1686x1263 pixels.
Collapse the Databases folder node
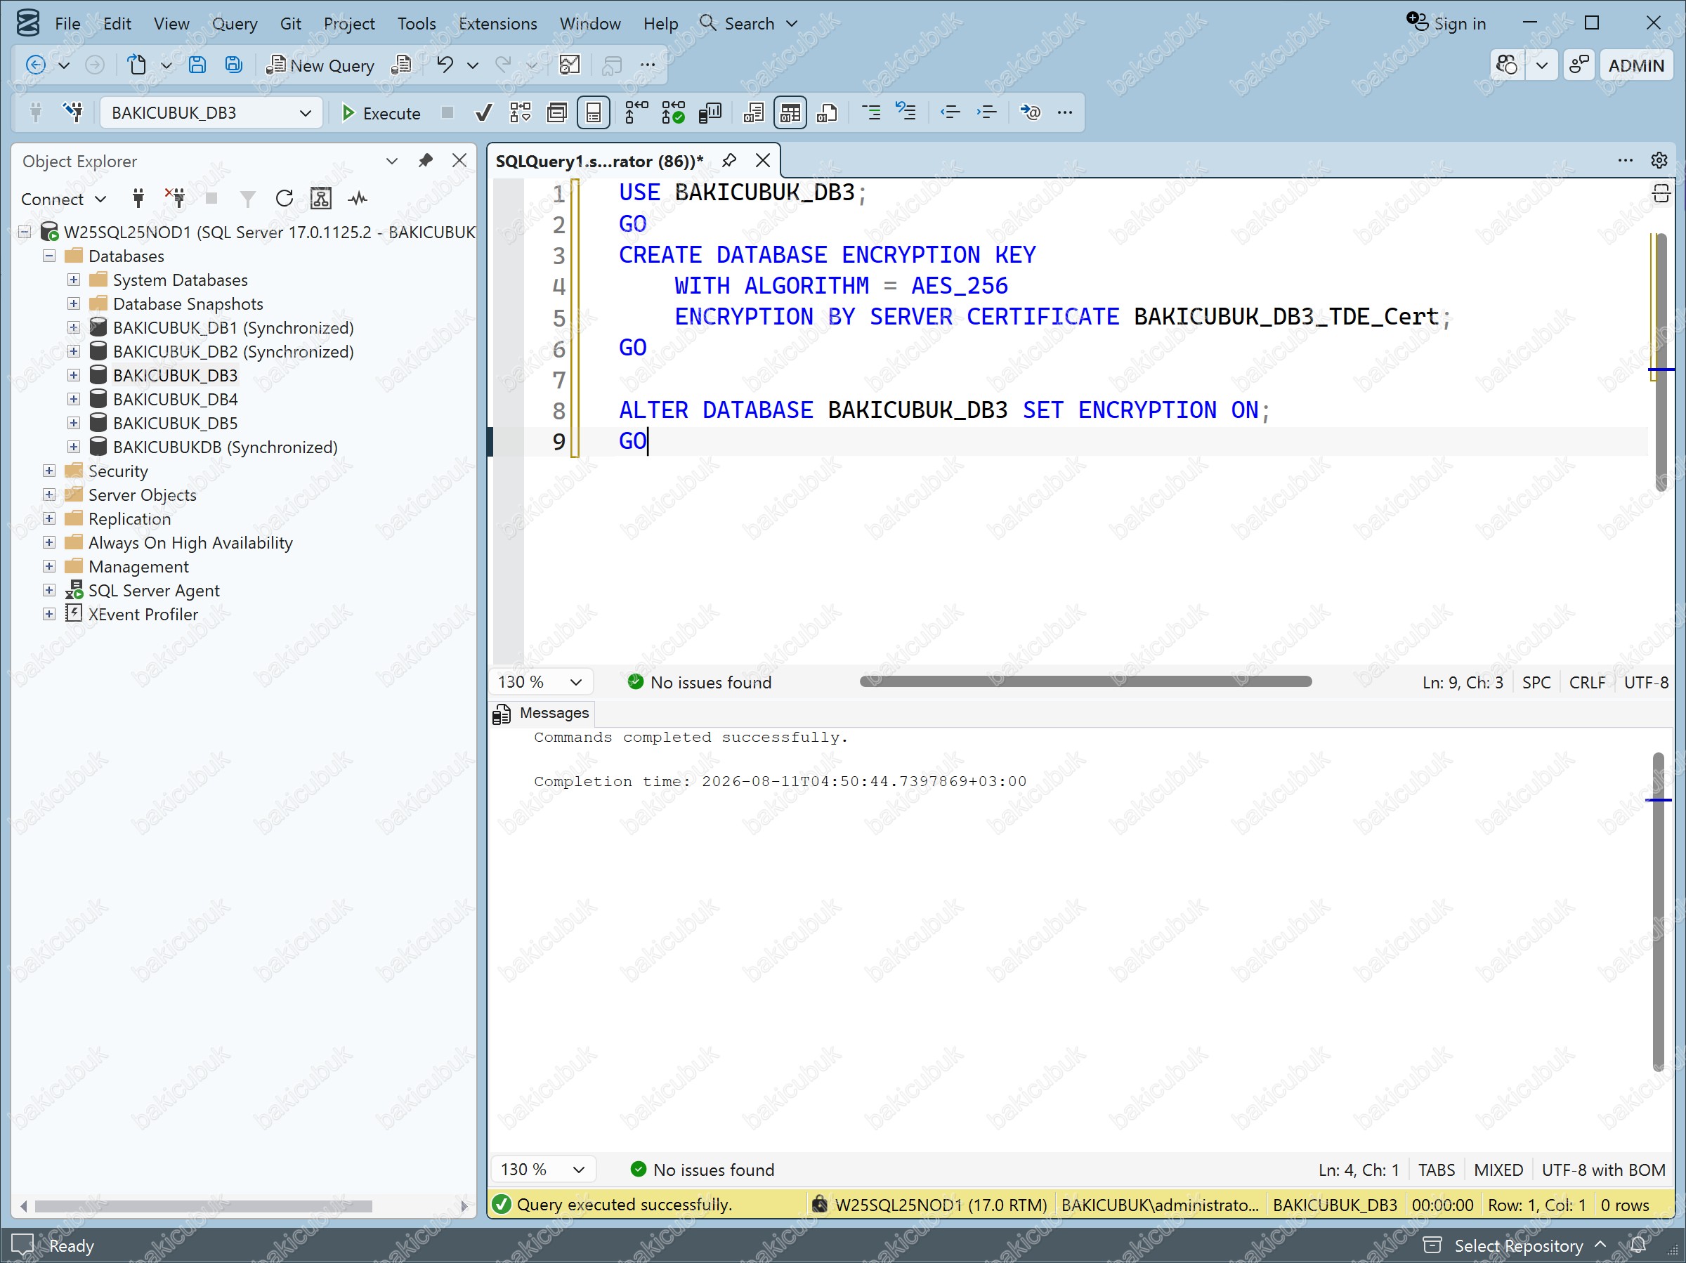click(x=50, y=256)
